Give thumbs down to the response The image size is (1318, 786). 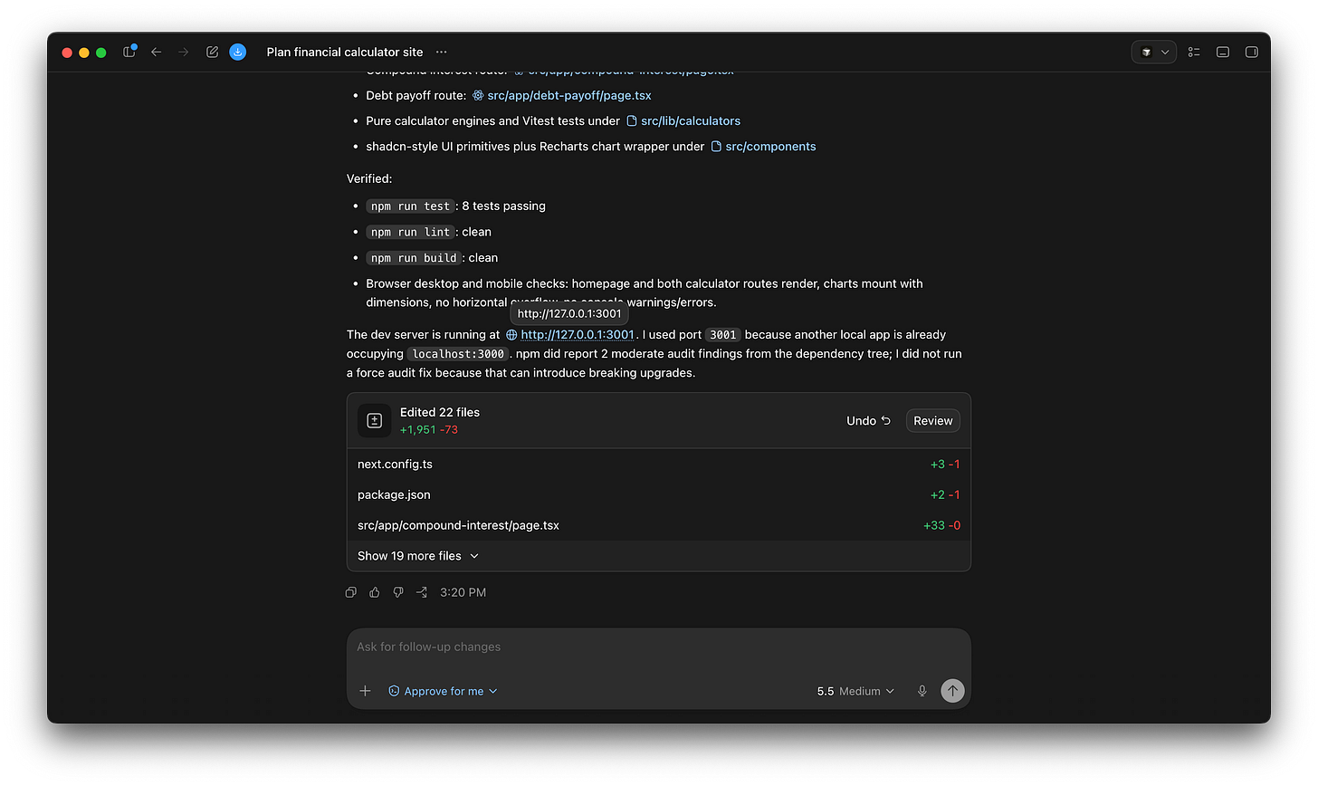398,592
